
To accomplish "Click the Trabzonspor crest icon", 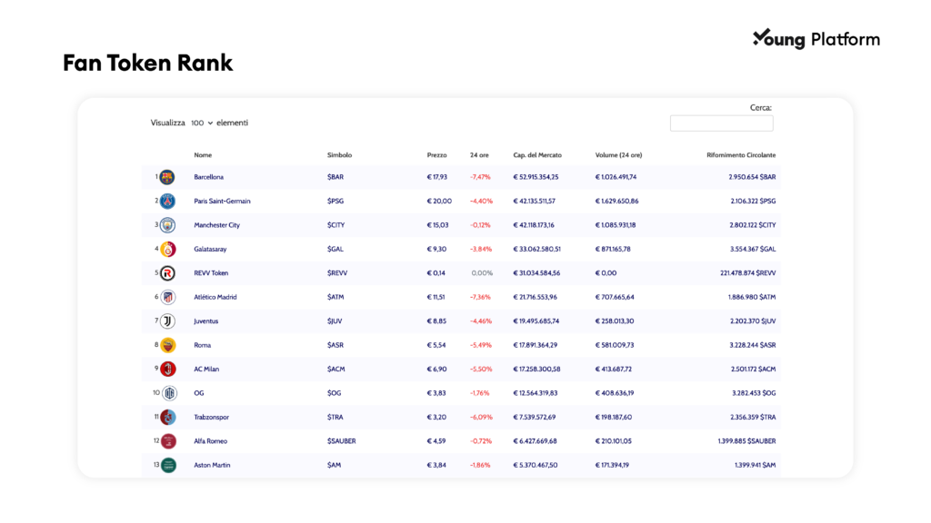I will [168, 418].
